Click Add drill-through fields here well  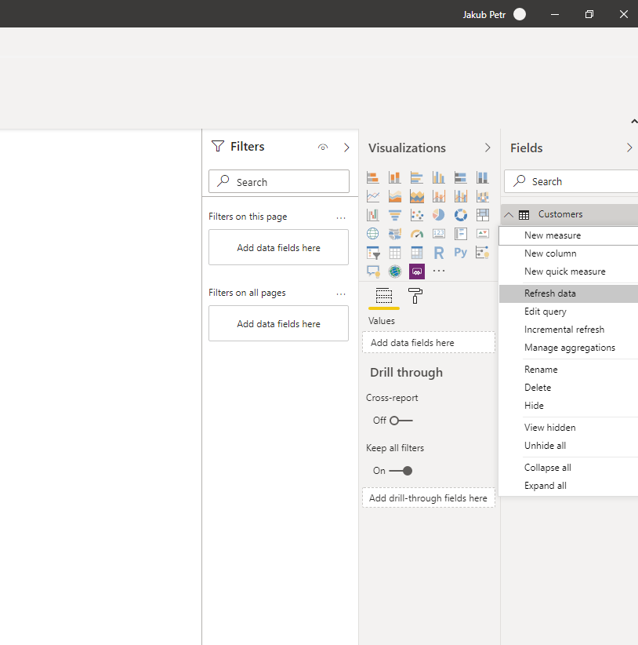click(x=429, y=498)
